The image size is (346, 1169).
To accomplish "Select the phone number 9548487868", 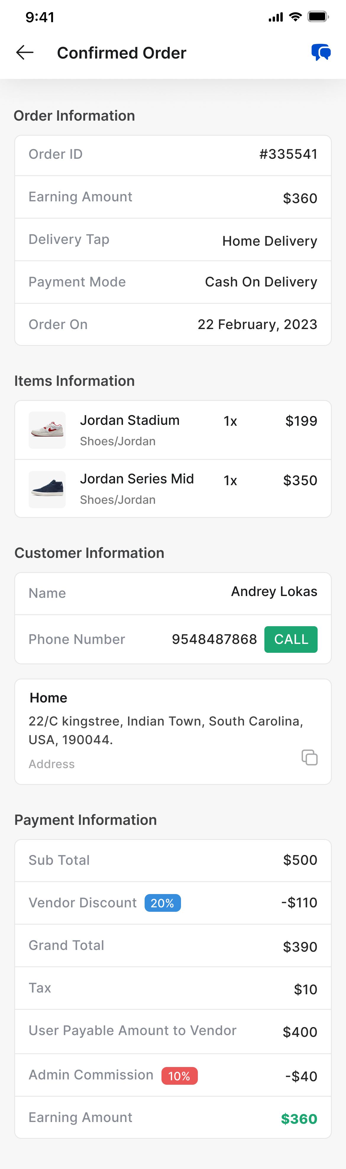I will (x=214, y=639).
